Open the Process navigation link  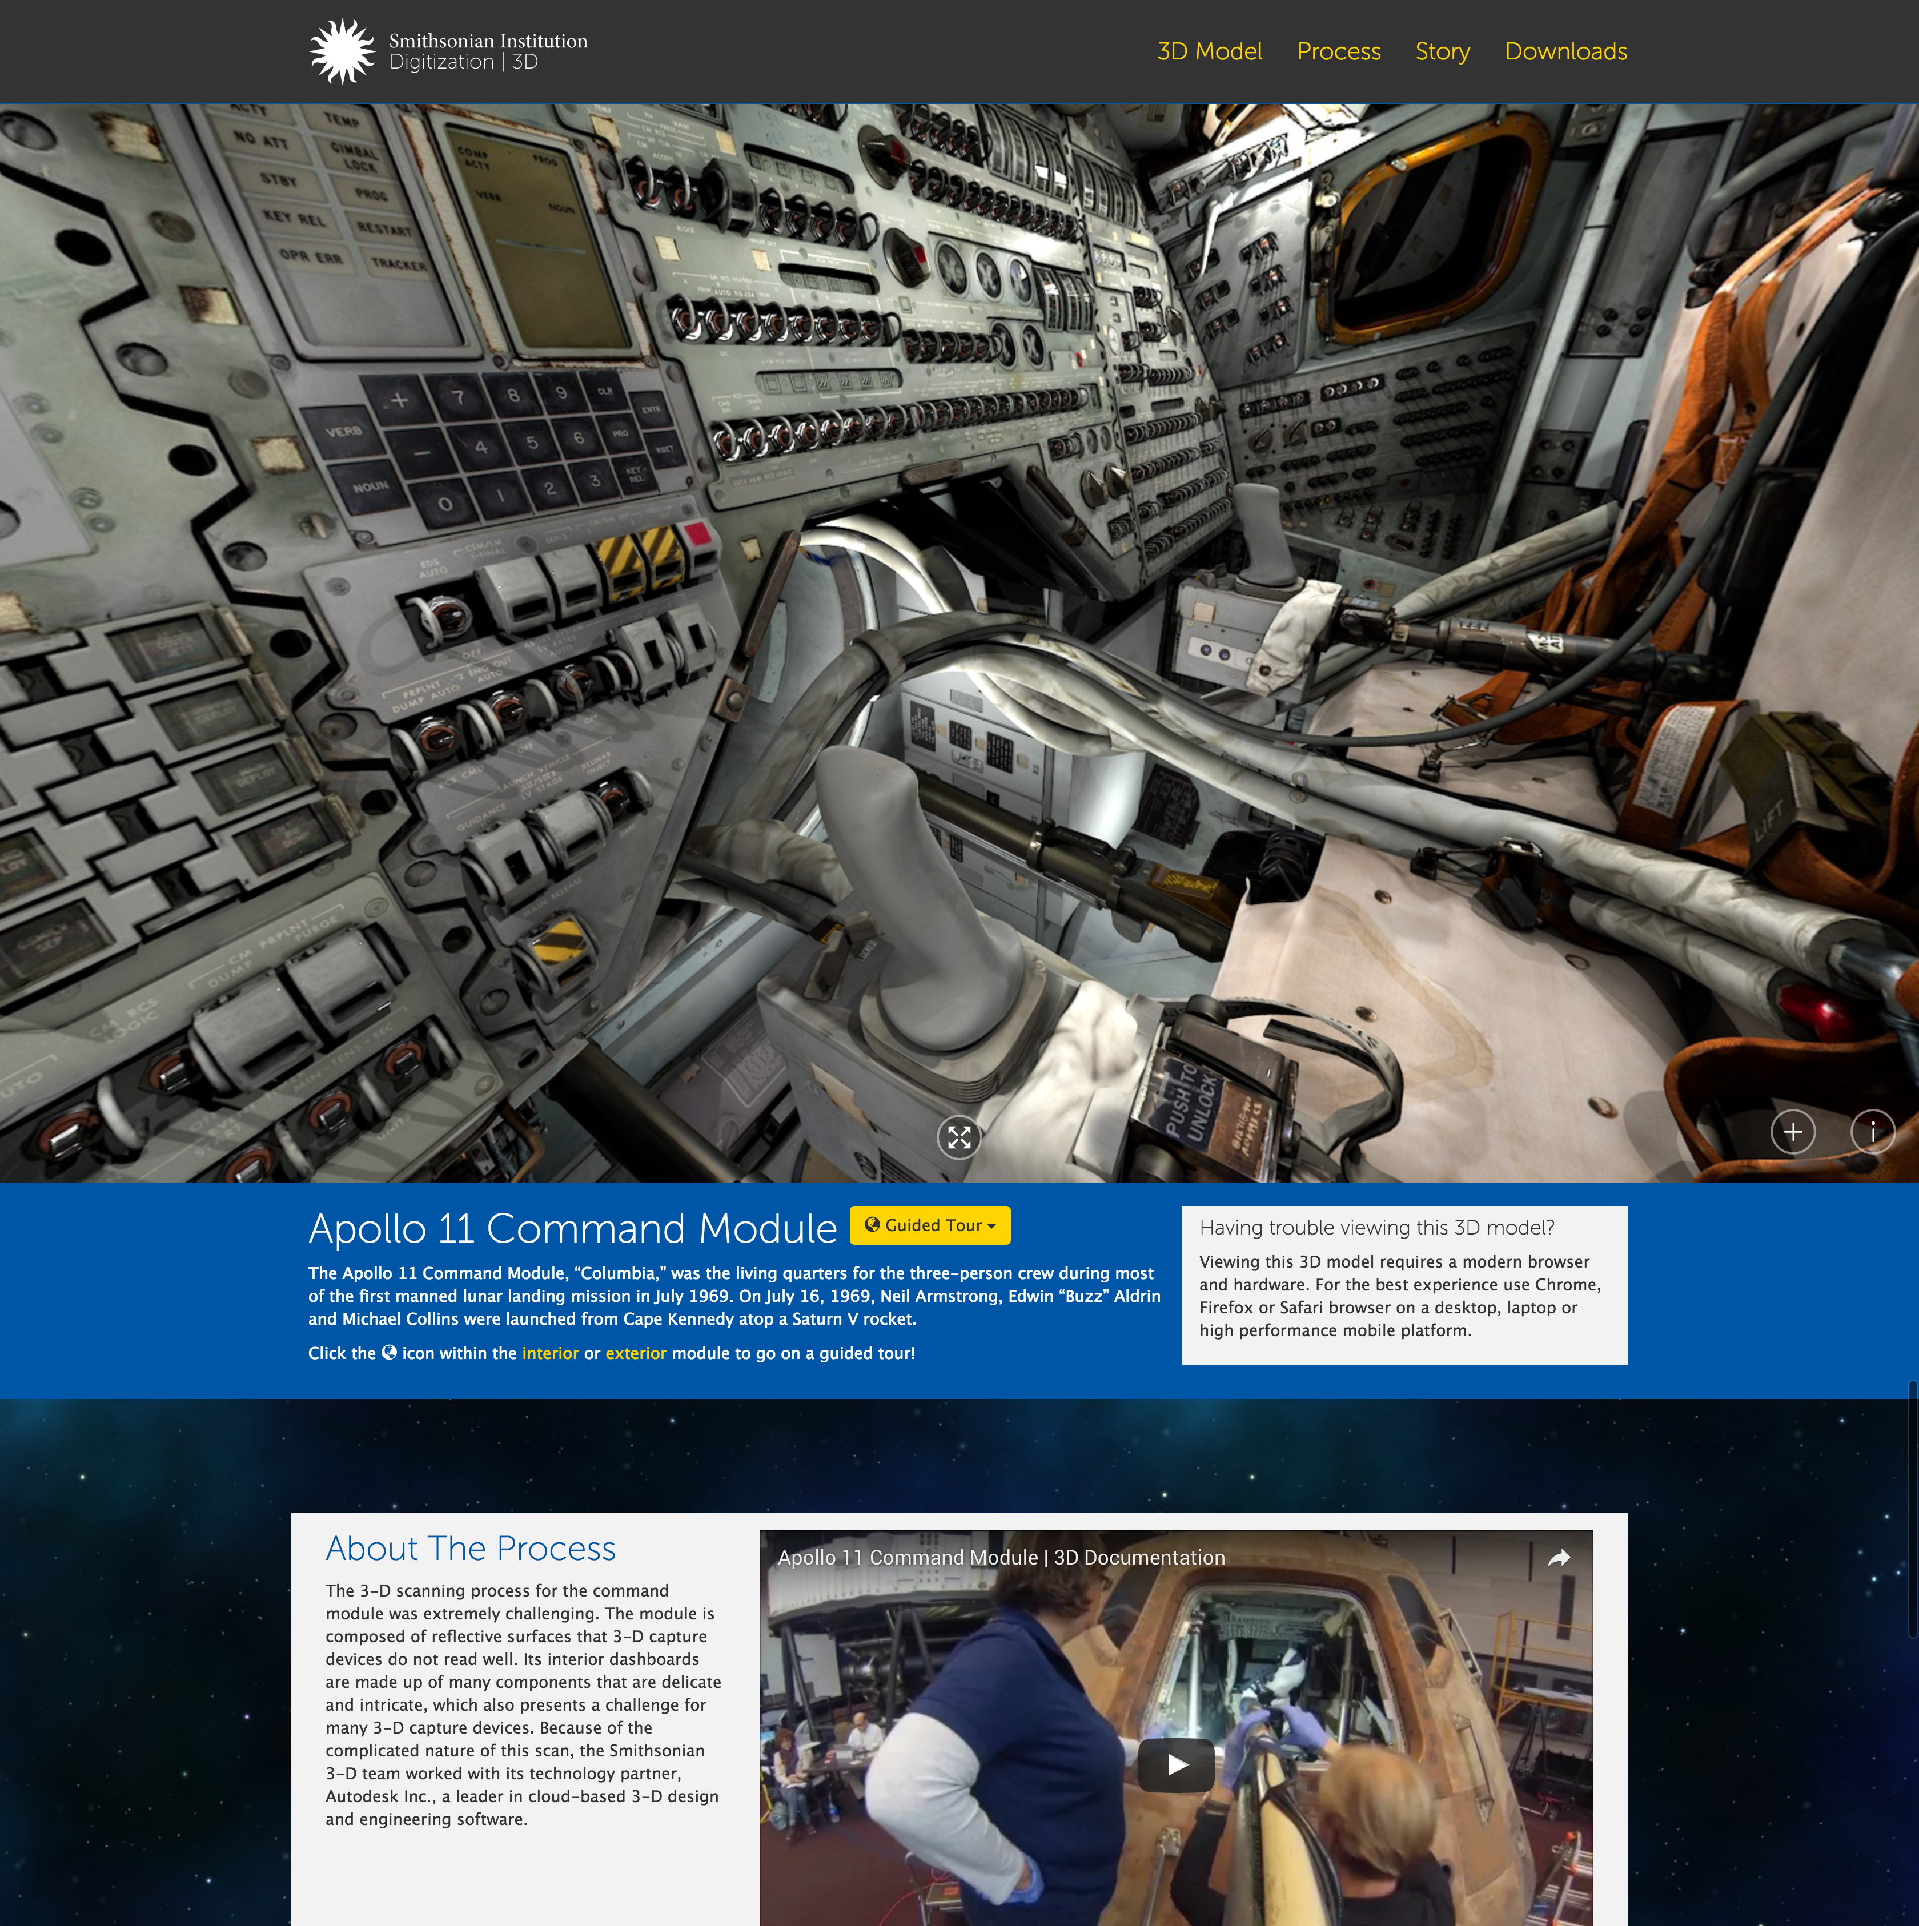1338,51
